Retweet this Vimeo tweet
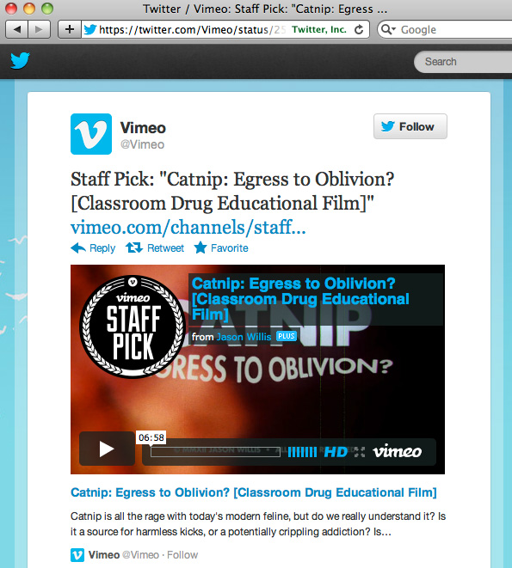Screen dimensions: 512x568 (155, 248)
